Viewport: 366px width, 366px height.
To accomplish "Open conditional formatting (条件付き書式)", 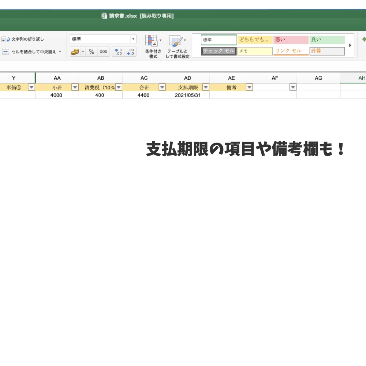I will point(153,46).
